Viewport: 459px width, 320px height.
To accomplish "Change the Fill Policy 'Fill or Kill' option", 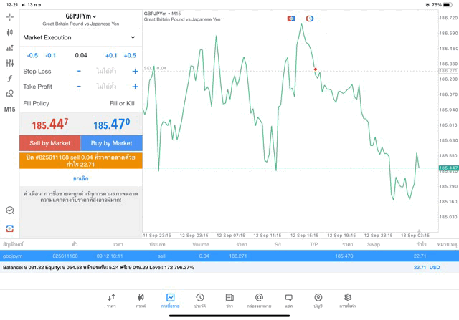I will pos(121,103).
